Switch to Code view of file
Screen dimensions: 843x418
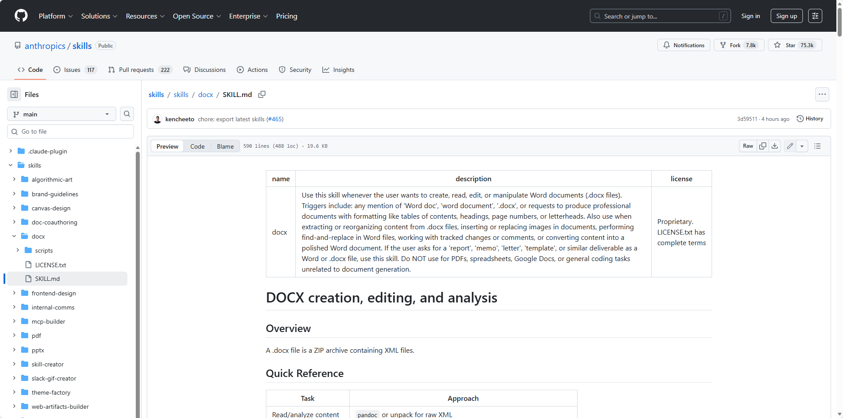pyautogui.click(x=197, y=146)
